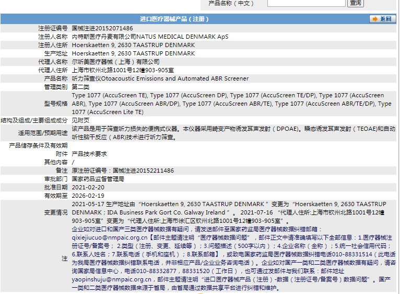
Task: Click agent name 尔听美医疗器械（上海）有限公司
Action: pos(115,62)
